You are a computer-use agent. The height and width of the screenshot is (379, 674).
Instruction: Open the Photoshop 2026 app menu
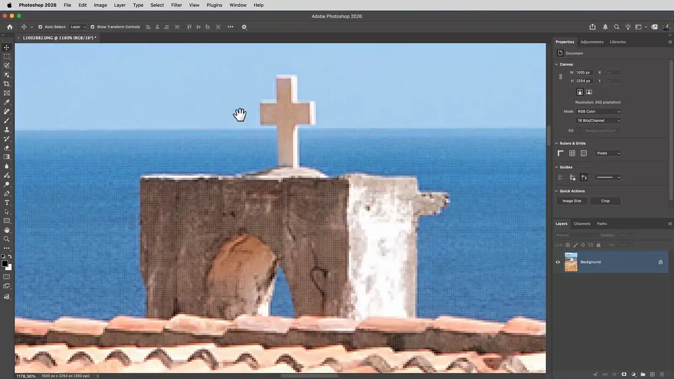pyautogui.click(x=37, y=5)
